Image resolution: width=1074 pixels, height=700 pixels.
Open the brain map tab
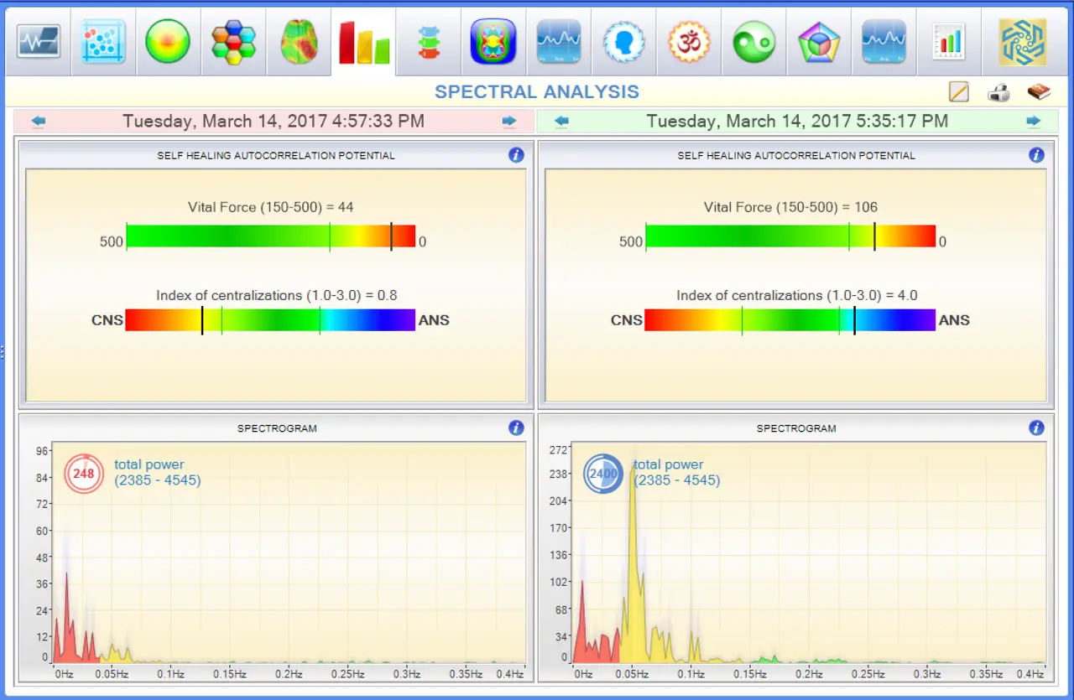pos(299,42)
